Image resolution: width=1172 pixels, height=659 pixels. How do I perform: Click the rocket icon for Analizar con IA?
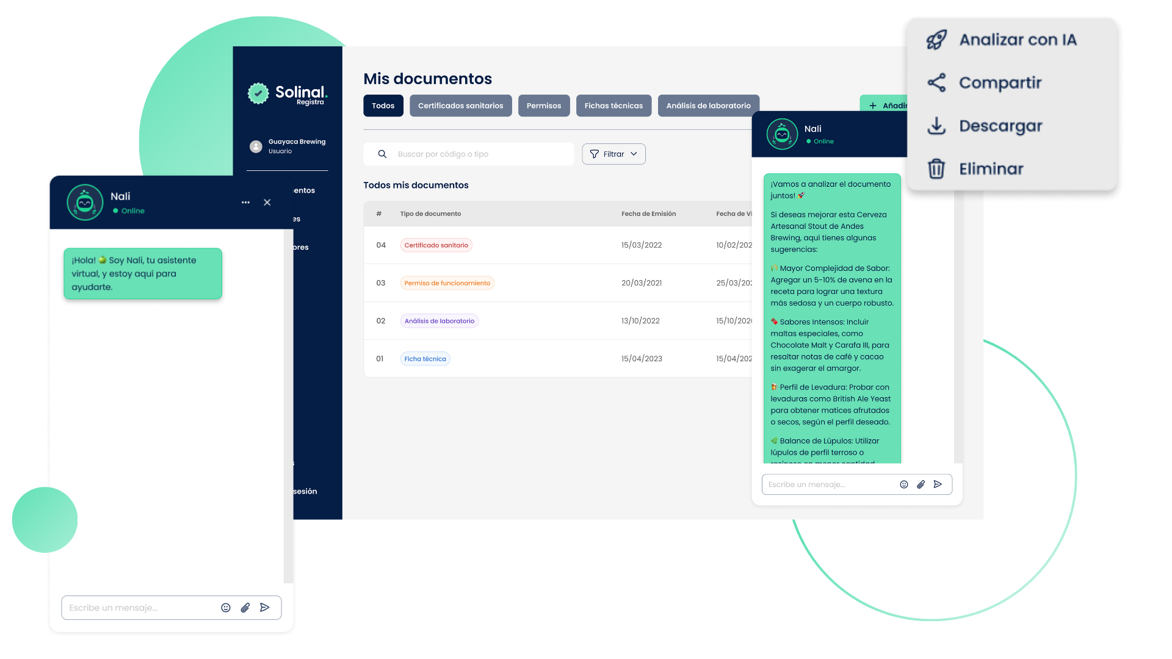[x=936, y=40]
